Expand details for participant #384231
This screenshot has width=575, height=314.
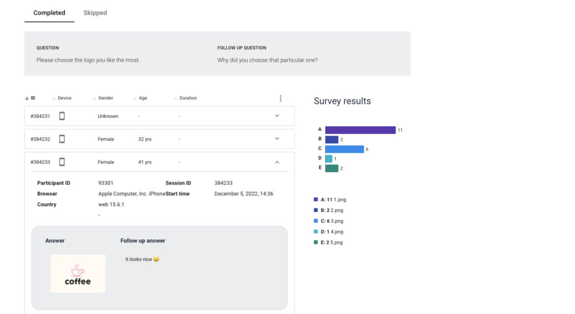pyautogui.click(x=277, y=116)
